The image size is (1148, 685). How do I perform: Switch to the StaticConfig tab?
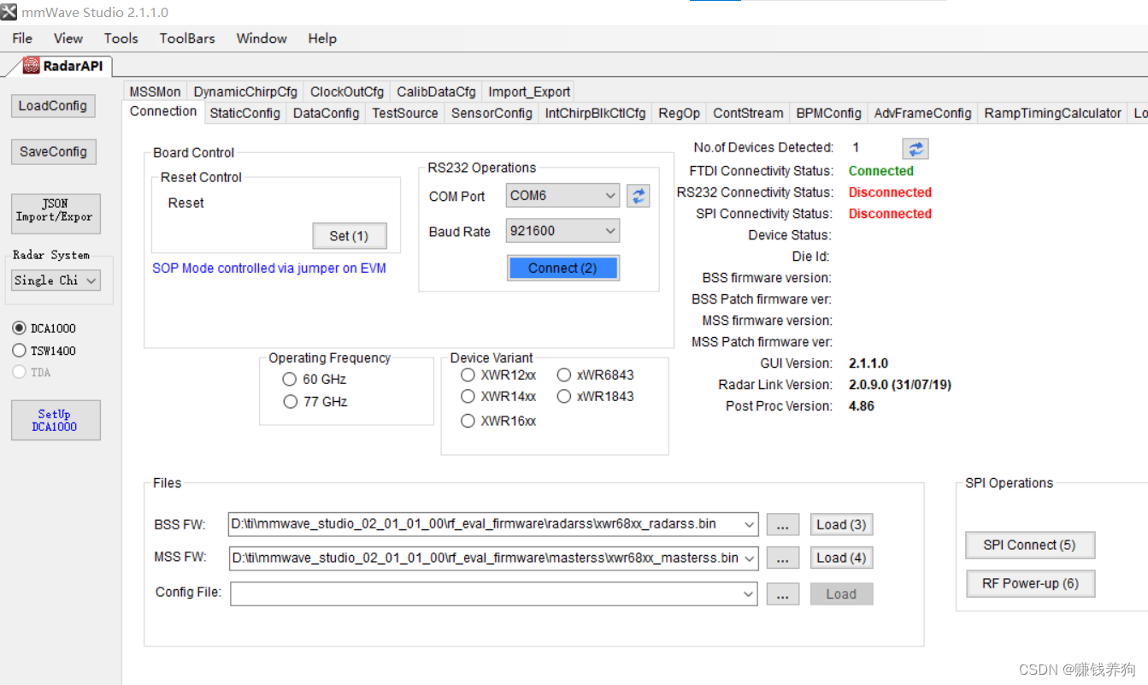point(244,113)
